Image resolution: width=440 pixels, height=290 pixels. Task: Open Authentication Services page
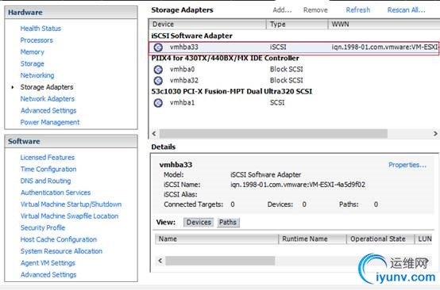[56, 193]
